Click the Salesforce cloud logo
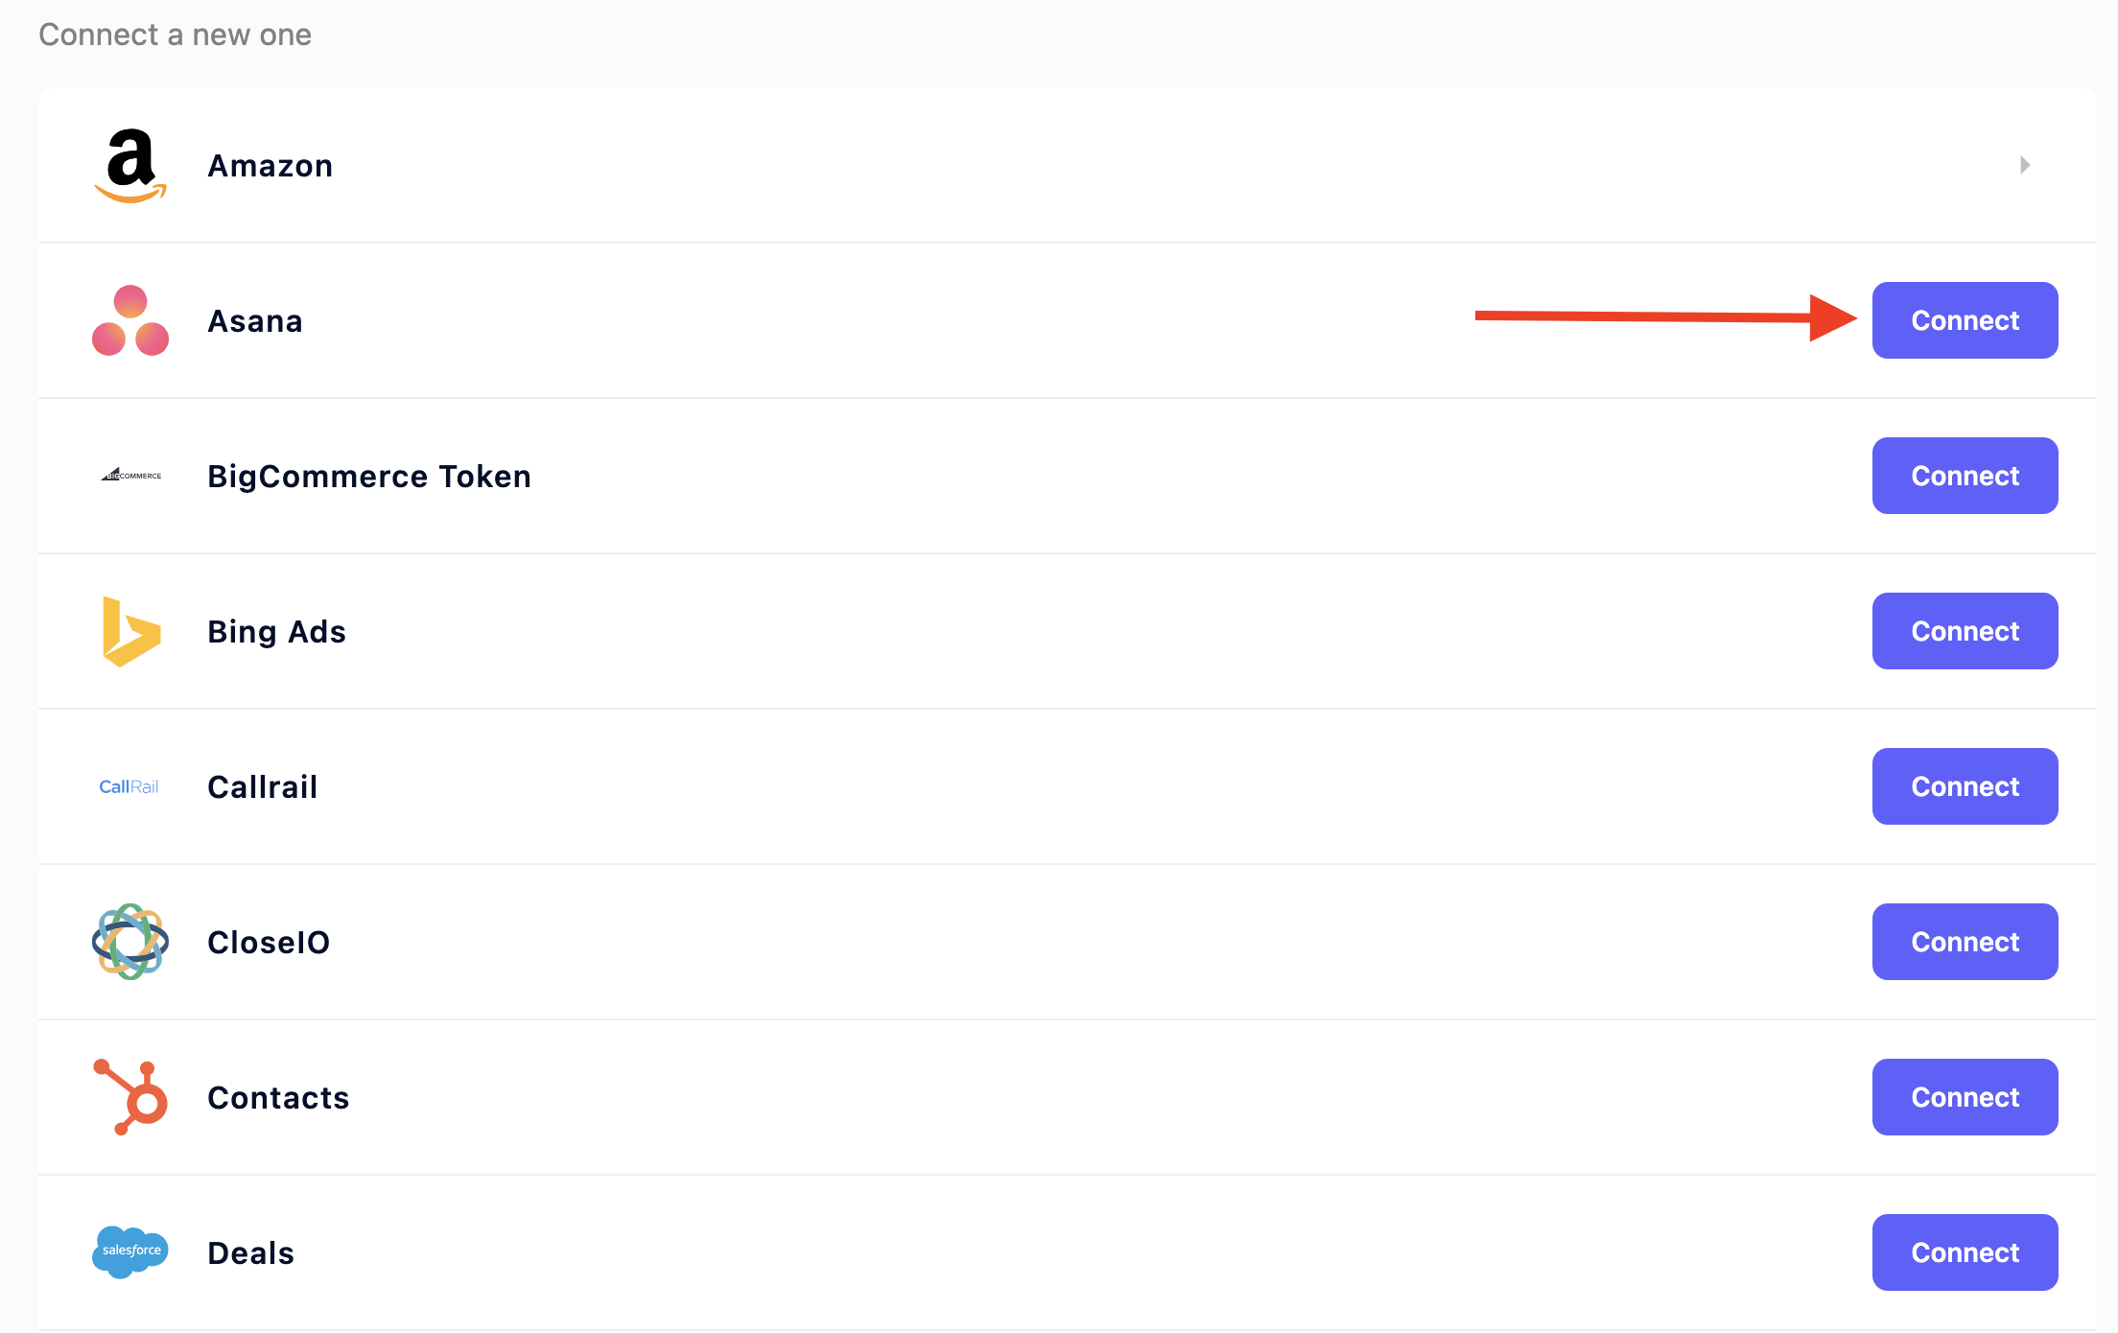This screenshot has height=1333, width=2118. pyautogui.click(x=130, y=1251)
